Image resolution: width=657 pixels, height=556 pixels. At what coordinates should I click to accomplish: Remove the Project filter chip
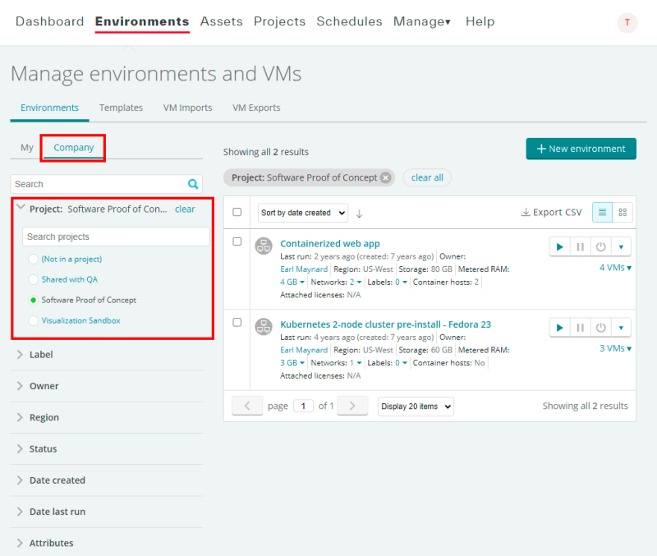point(385,177)
